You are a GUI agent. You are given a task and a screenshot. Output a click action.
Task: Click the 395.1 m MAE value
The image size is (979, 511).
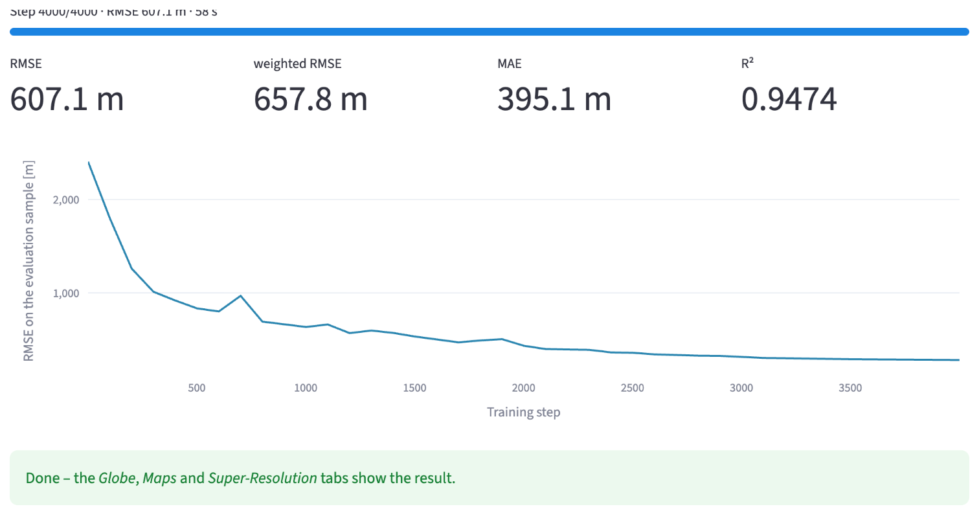[x=554, y=100]
